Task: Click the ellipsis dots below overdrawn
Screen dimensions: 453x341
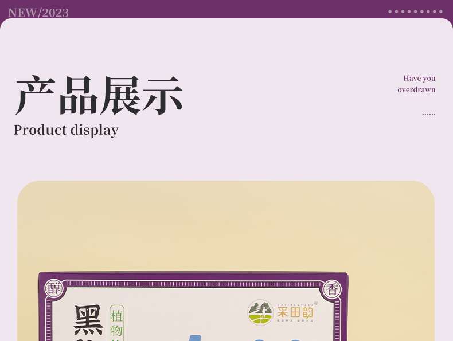Action: [x=428, y=115]
